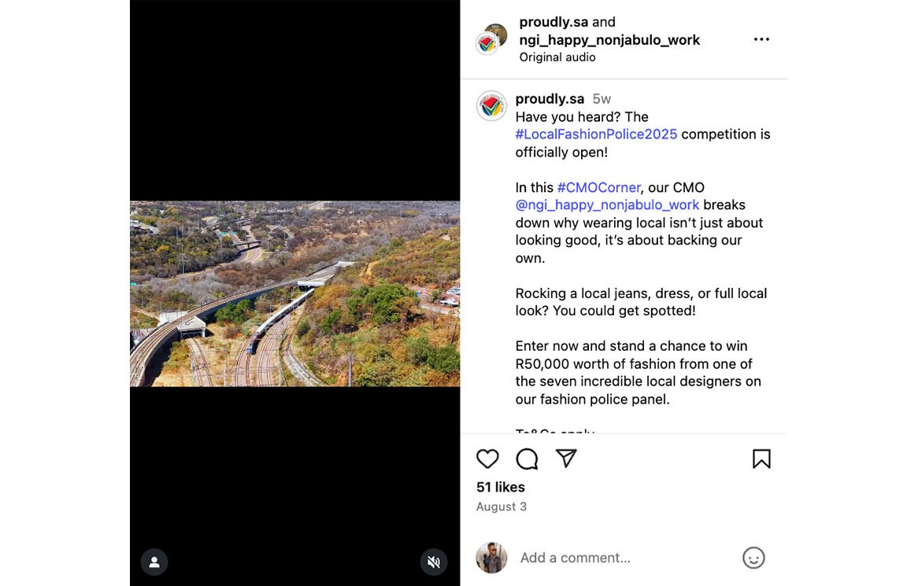Show tagged people icon on video
The image size is (918, 586).
[154, 562]
